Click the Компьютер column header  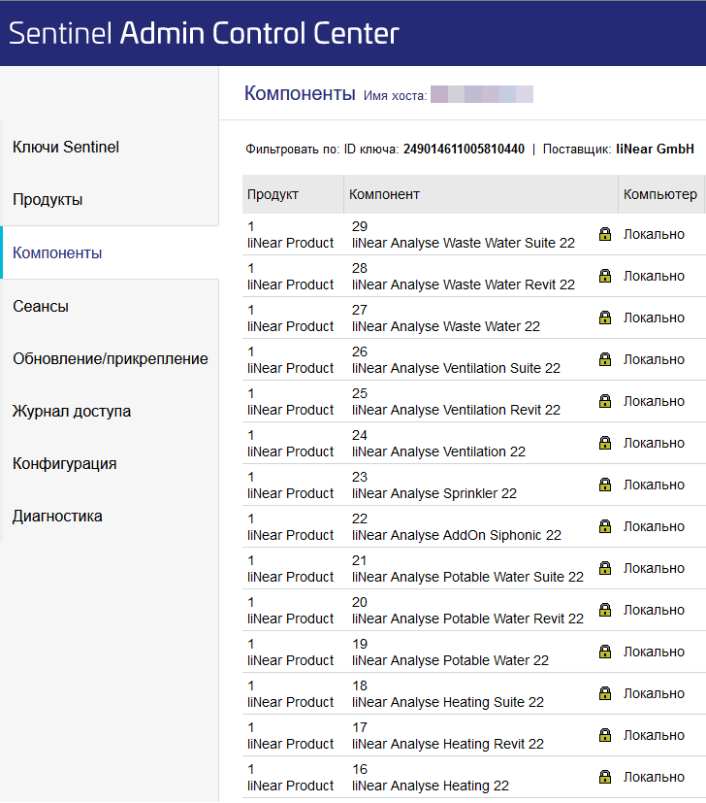click(x=660, y=194)
